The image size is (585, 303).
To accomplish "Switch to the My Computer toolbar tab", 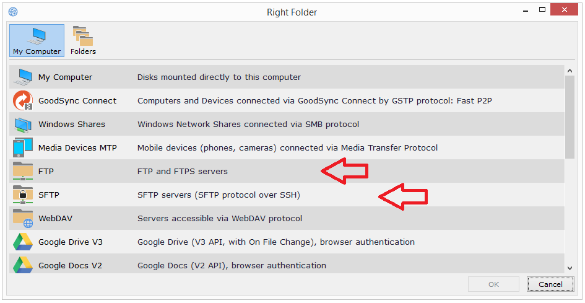I will pyautogui.click(x=37, y=41).
